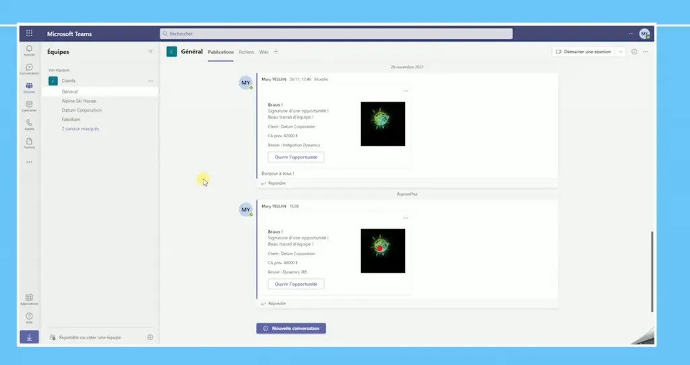Open settings ellipsis beside profile avatar
690x365 pixels.
[x=631, y=34]
